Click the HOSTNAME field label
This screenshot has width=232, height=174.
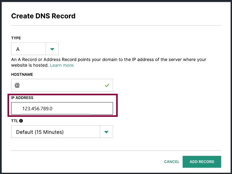click(22, 74)
